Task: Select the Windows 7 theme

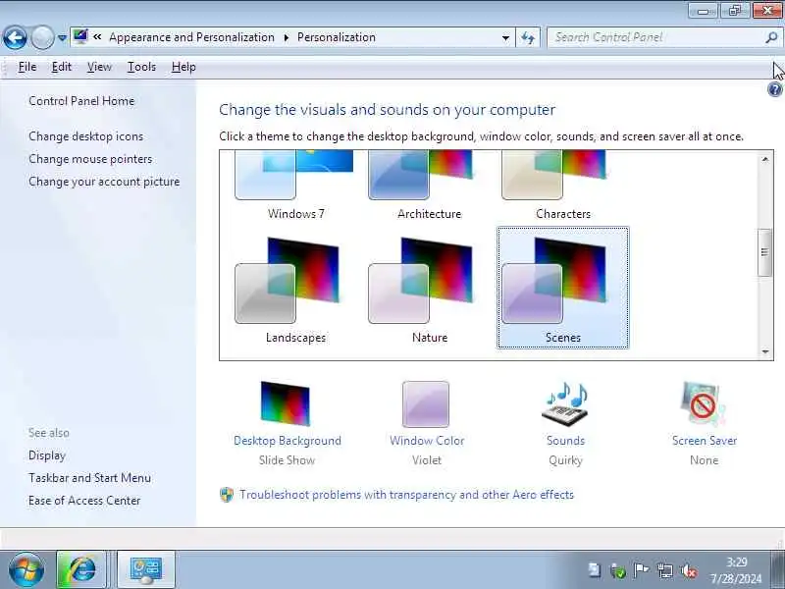Action: [295, 186]
